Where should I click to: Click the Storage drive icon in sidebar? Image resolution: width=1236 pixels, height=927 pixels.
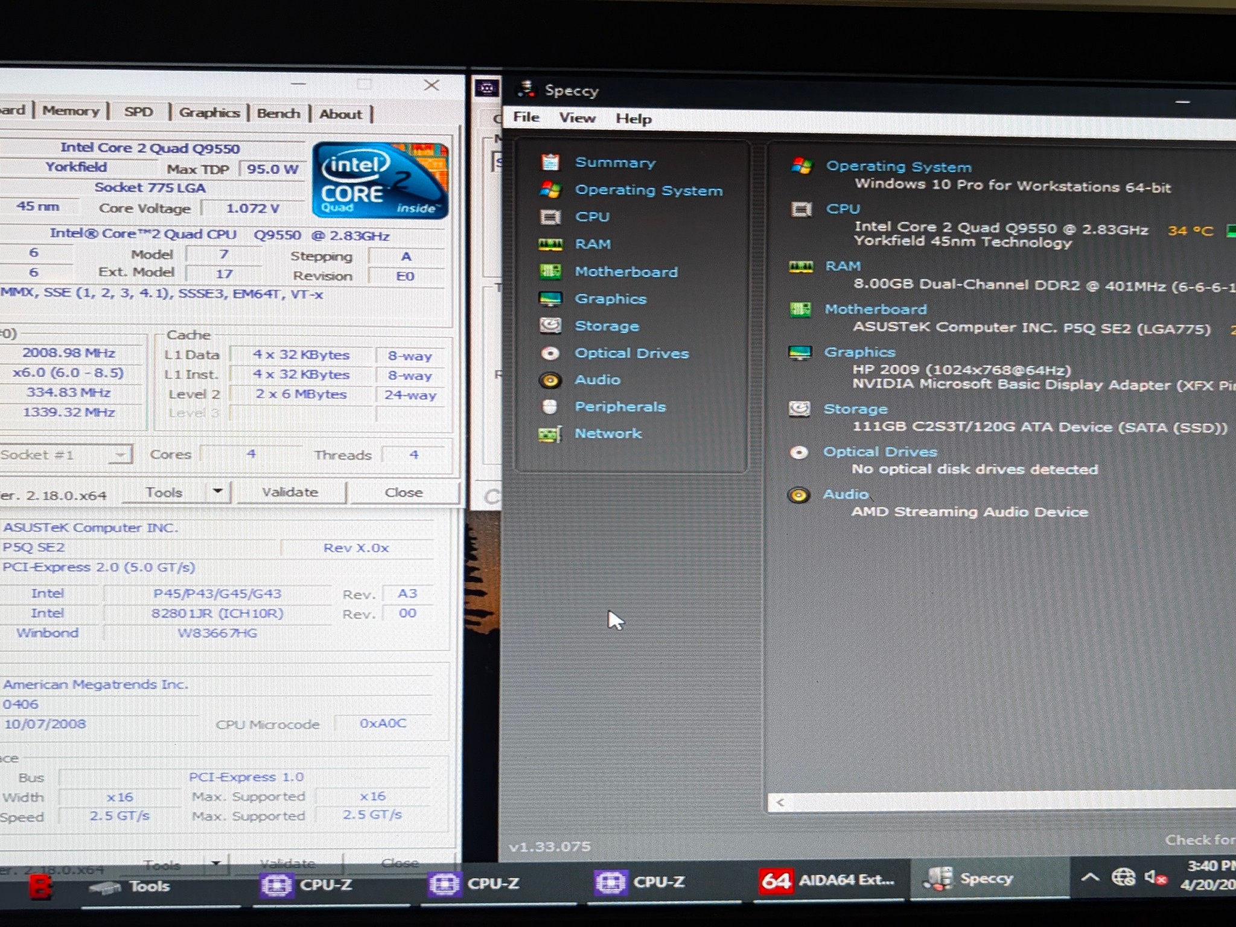pyautogui.click(x=550, y=326)
